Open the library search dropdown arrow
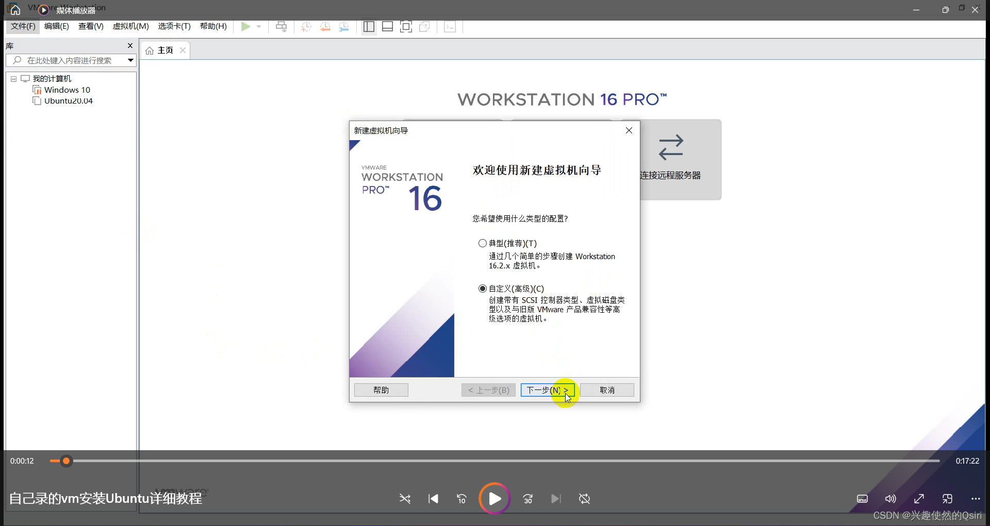 click(x=131, y=60)
